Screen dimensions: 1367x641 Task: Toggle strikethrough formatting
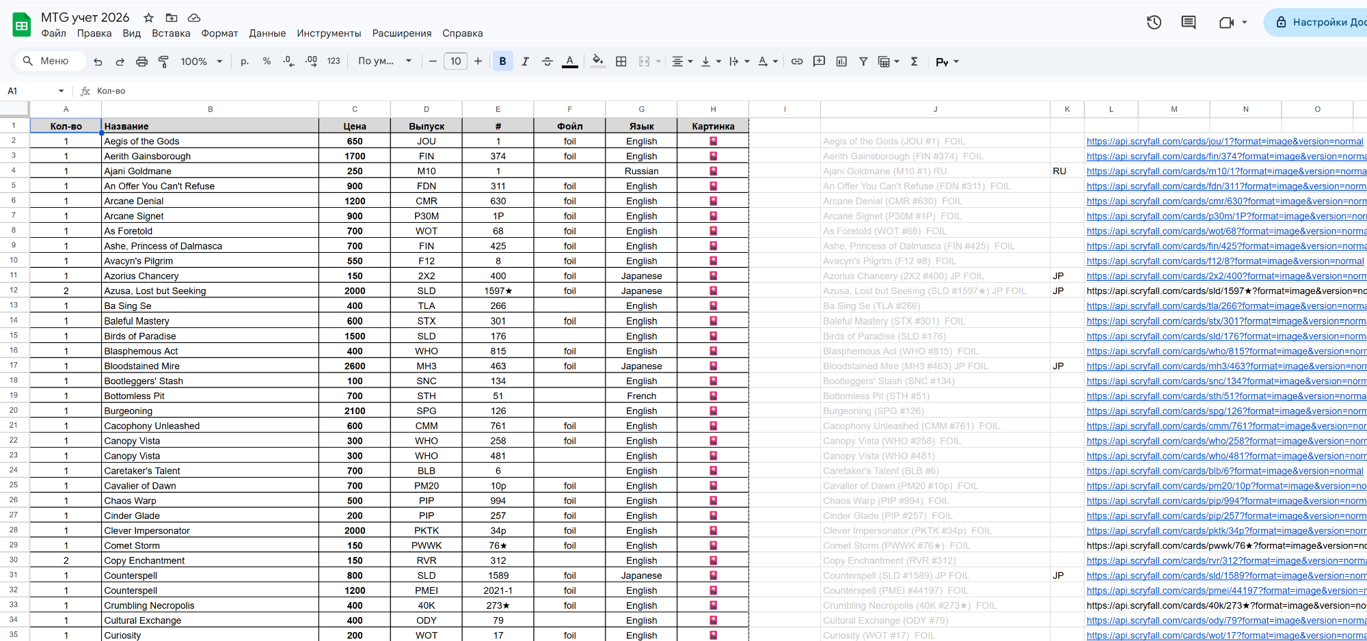point(547,62)
